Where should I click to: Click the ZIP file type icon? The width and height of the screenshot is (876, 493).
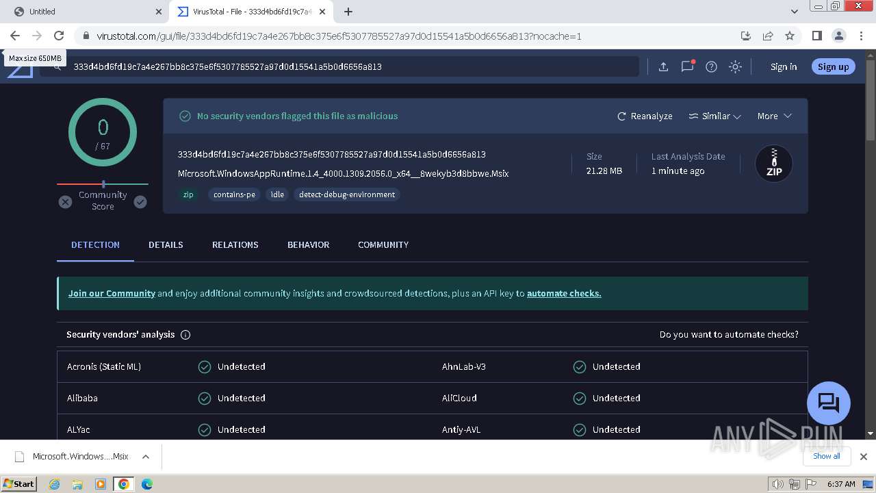pyautogui.click(x=774, y=164)
